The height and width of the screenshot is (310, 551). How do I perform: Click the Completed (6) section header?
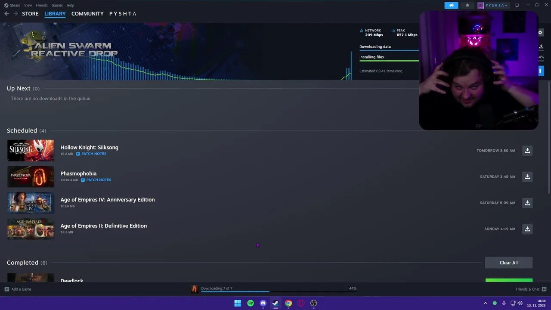[27, 263]
